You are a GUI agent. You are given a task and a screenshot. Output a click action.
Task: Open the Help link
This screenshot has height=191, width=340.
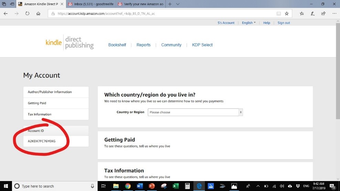(266, 23)
